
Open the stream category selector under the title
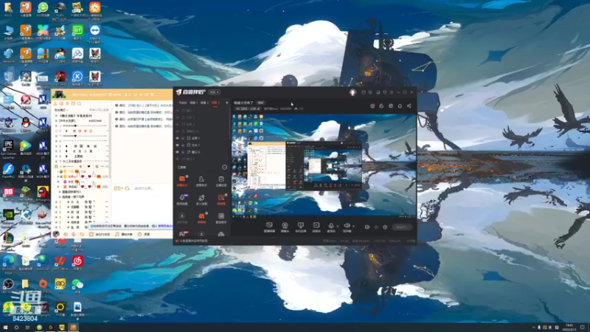(x=247, y=108)
